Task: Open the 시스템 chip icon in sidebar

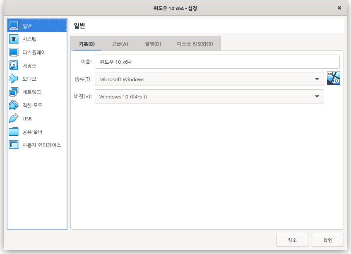Action: (x=14, y=39)
